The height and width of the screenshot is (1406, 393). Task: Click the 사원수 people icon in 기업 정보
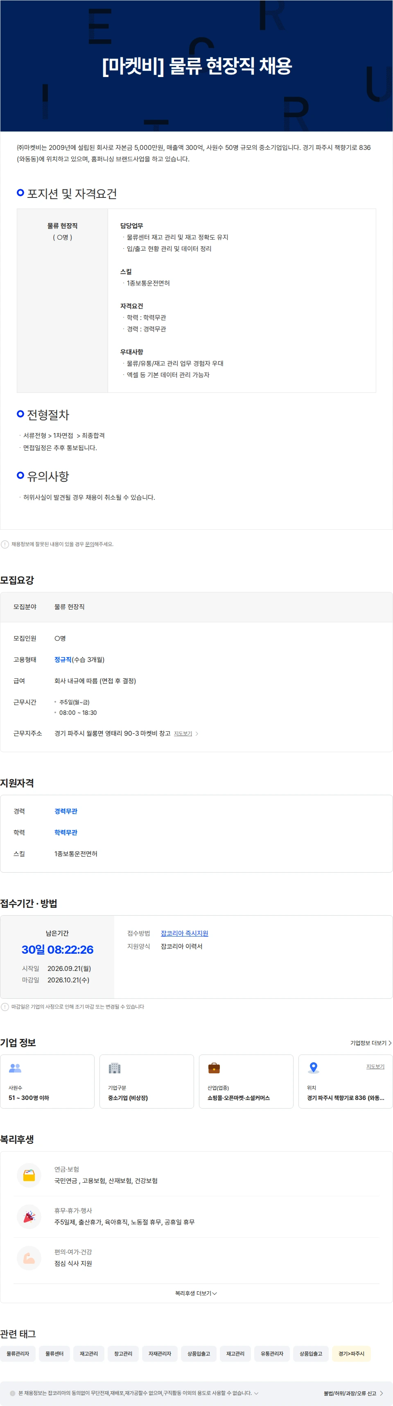tap(15, 1068)
